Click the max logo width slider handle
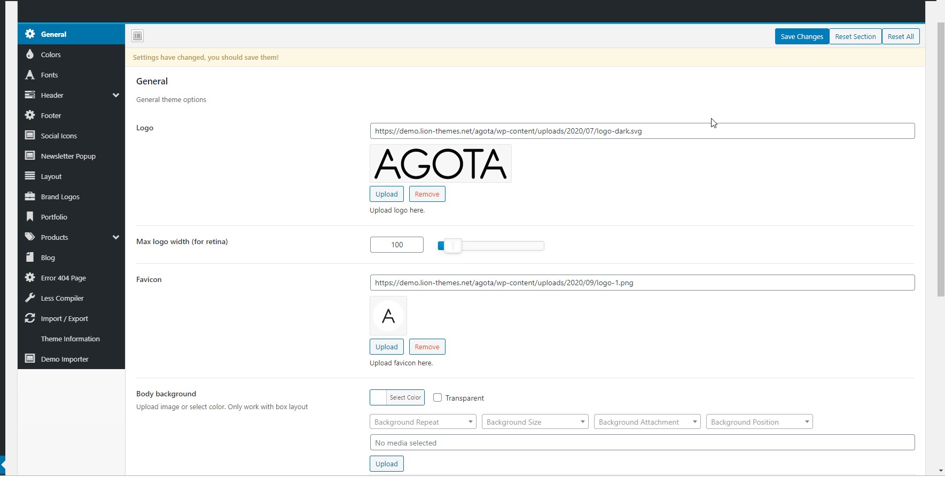 452,246
